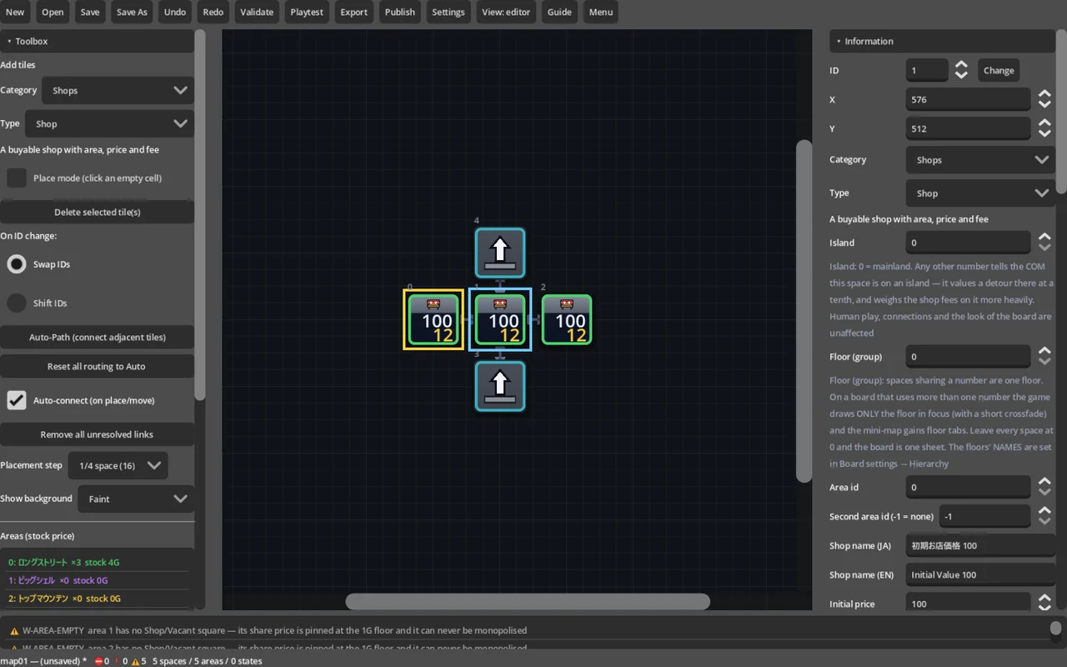Viewport: 1067px width, 667px height.
Task: Open the Settings menu
Action: tap(448, 12)
